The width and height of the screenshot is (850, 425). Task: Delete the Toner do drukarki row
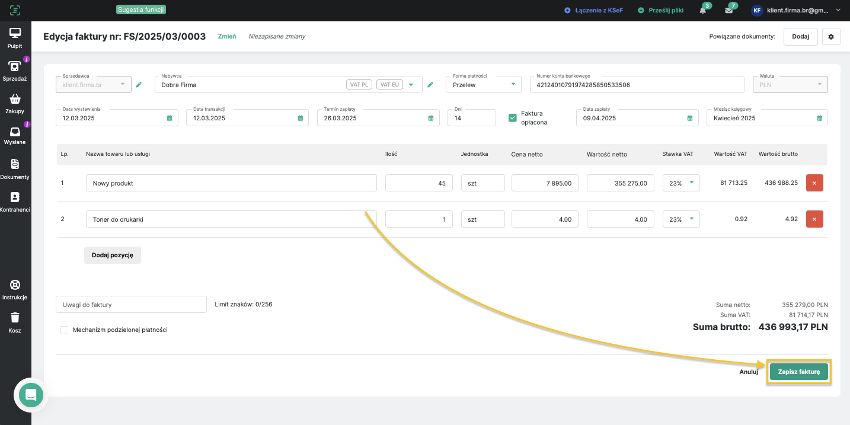click(x=814, y=219)
